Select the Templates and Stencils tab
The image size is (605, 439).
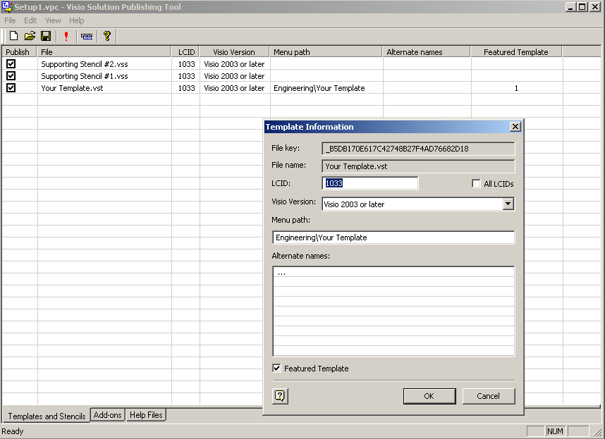tap(47, 416)
